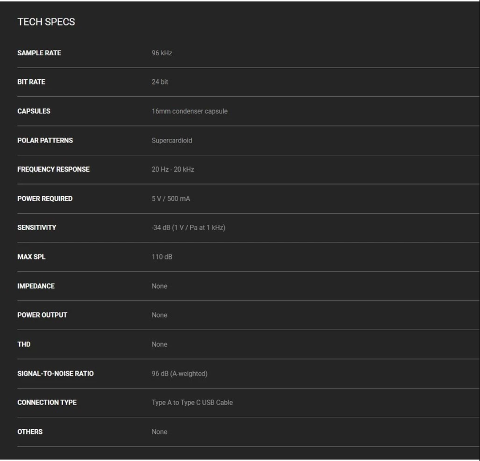Image resolution: width=480 pixels, height=461 pixels.
Task: Select the Supercardioid value
Action: click(172, 140)
